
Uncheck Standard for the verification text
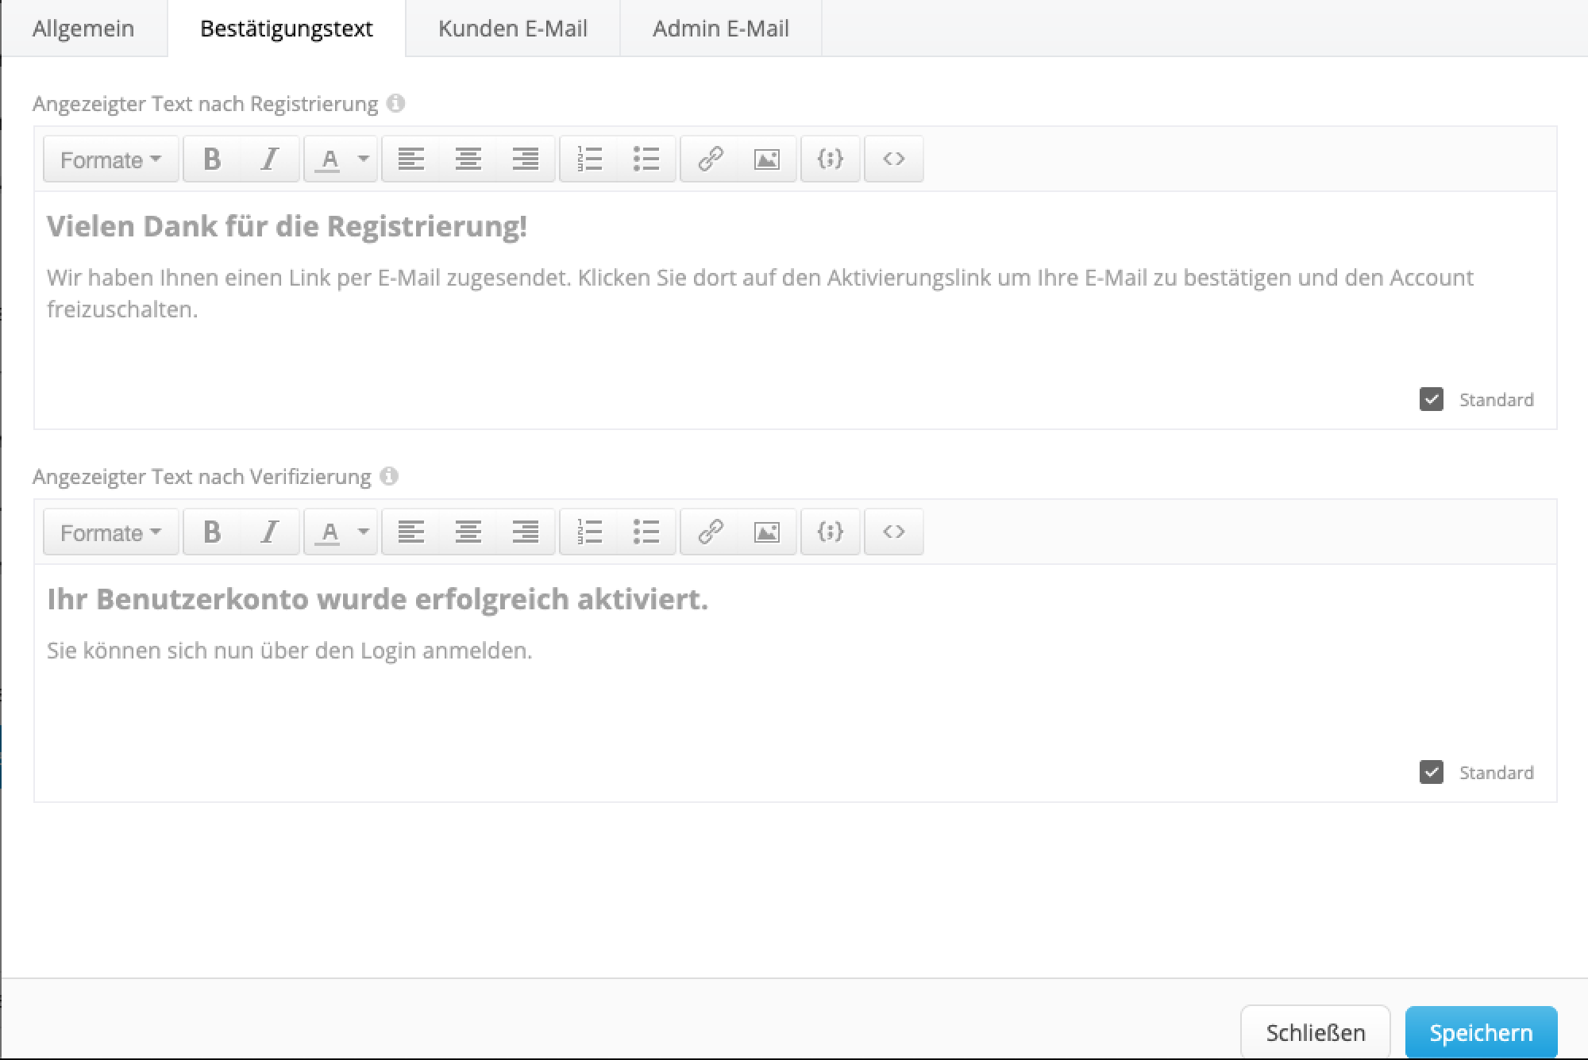(x=1432, y=771)
